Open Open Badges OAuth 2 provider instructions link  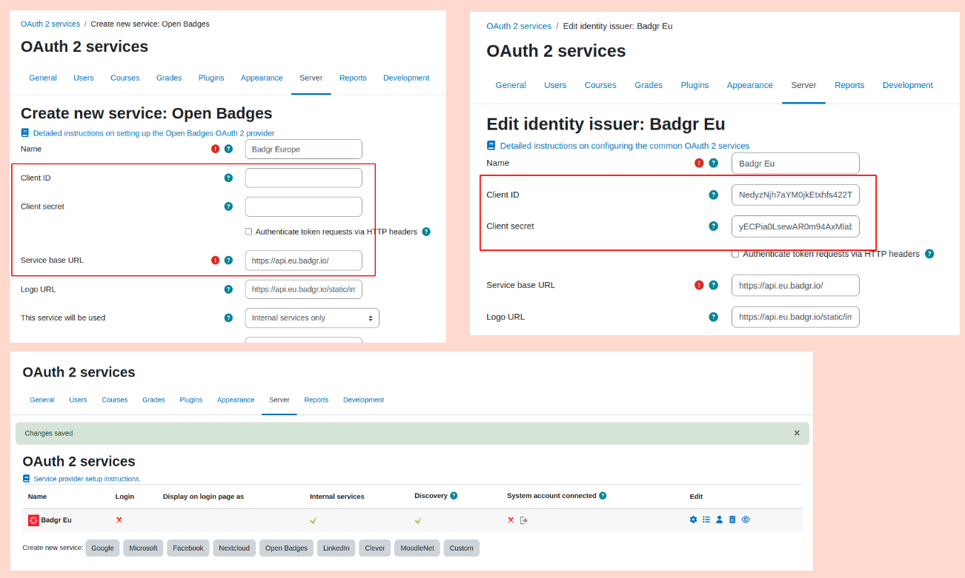click(153, 133)
